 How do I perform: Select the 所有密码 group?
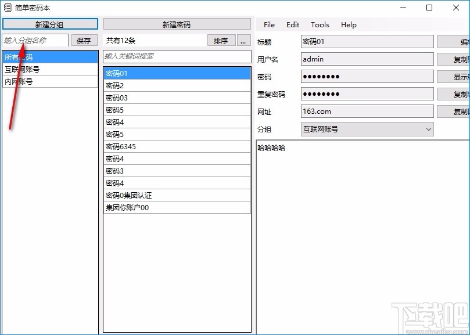pos(50,56)
